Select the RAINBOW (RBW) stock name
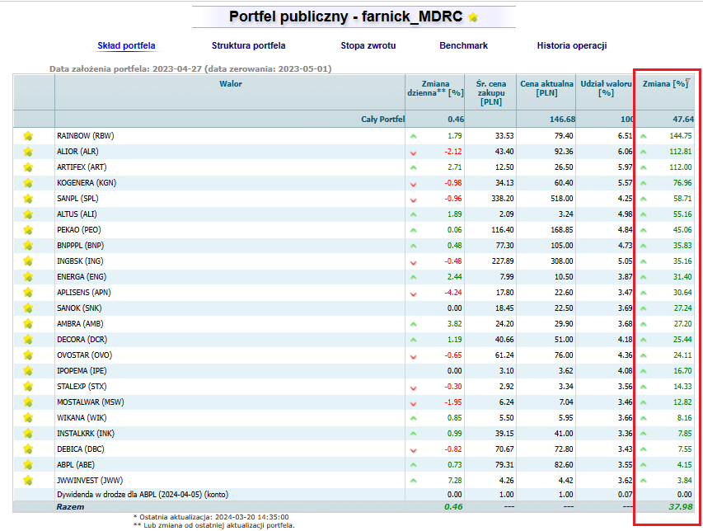The height and width of the screenshot is (531, 703). 85,136
